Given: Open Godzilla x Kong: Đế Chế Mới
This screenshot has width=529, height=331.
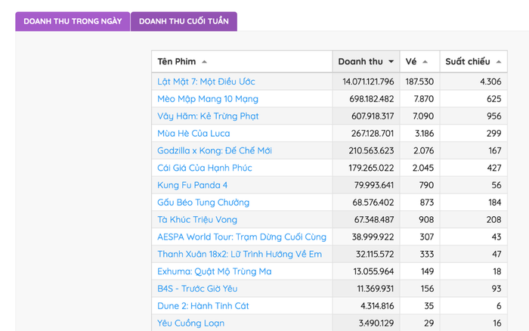Looking at the screenshot, I should pyautogui.click(x=215, y=150).
